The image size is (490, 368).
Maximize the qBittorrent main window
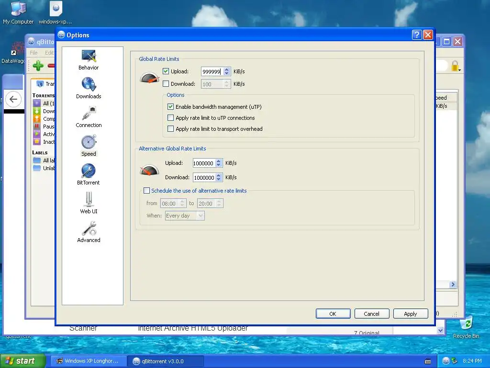point(447,41)
